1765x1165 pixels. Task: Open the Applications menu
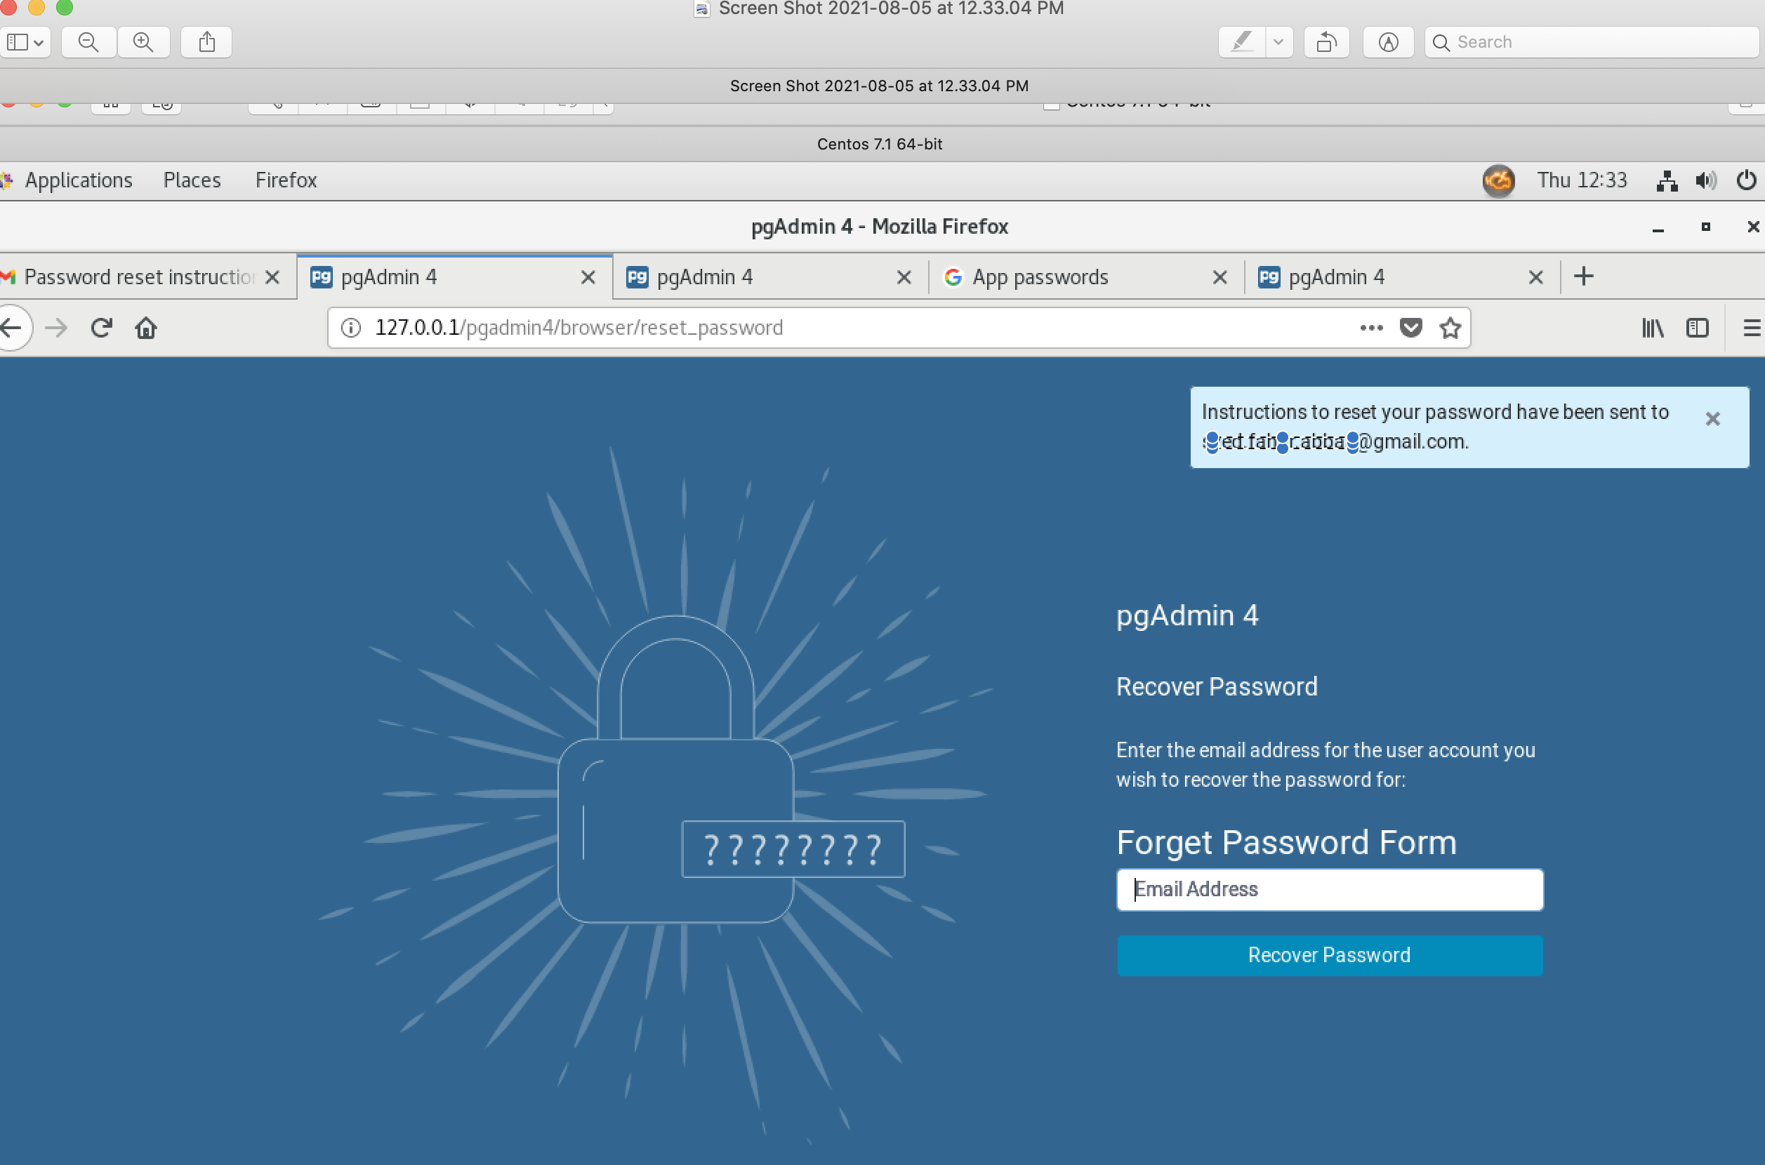click(79, 180)
